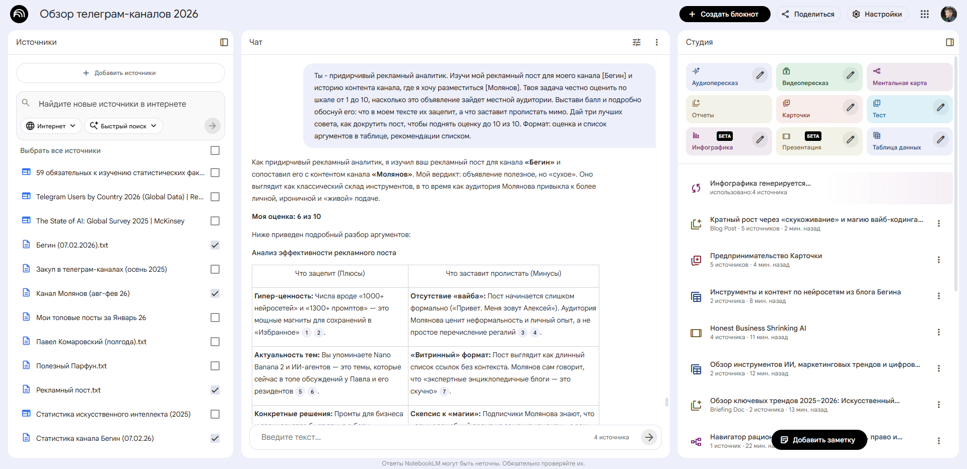Check the Полезный Парфун.txt source checkbox
Image resolution: width=967 pixels, height=469 pixels.
tap(215, 366)
